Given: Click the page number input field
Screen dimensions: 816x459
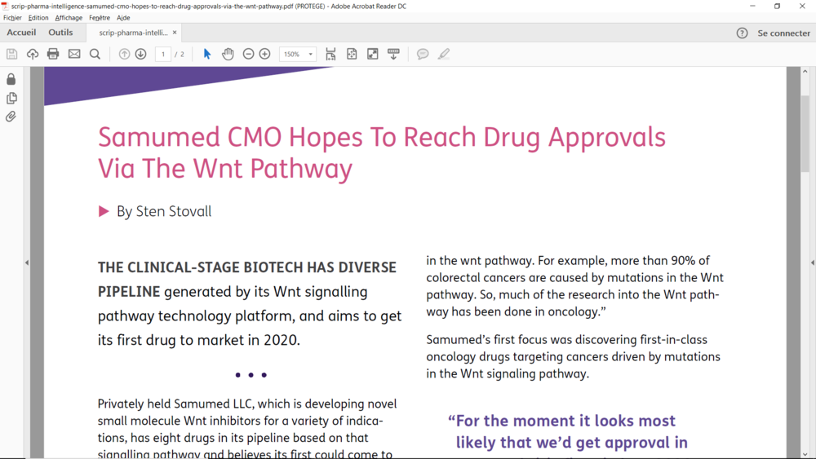Looking at the screenshot, I should [163, 54].
